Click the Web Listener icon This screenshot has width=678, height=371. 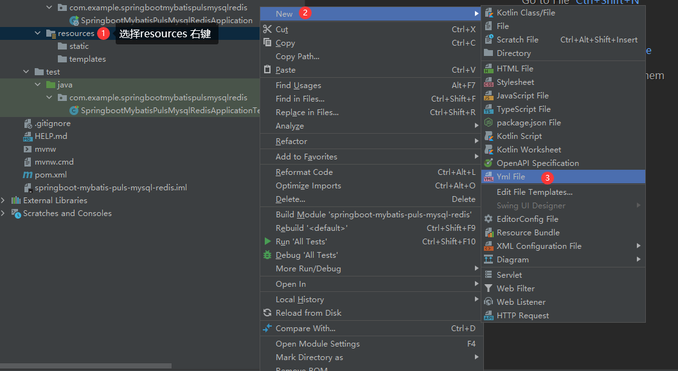[x=488, y=302]
